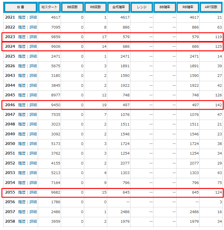
Task: Sort by ART回数 column header
Action: point(211,7)
